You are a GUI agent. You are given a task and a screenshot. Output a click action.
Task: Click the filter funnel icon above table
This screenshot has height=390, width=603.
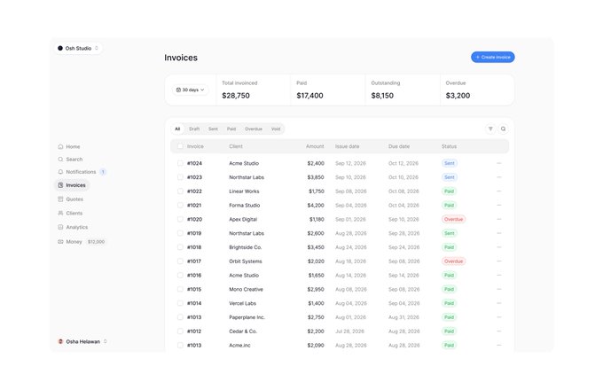pyautogui.click(x=490, y=129)
